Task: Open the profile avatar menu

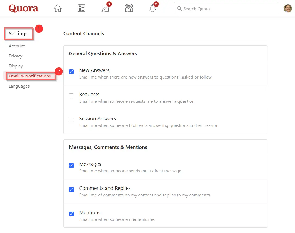Action: click(288, 8)
